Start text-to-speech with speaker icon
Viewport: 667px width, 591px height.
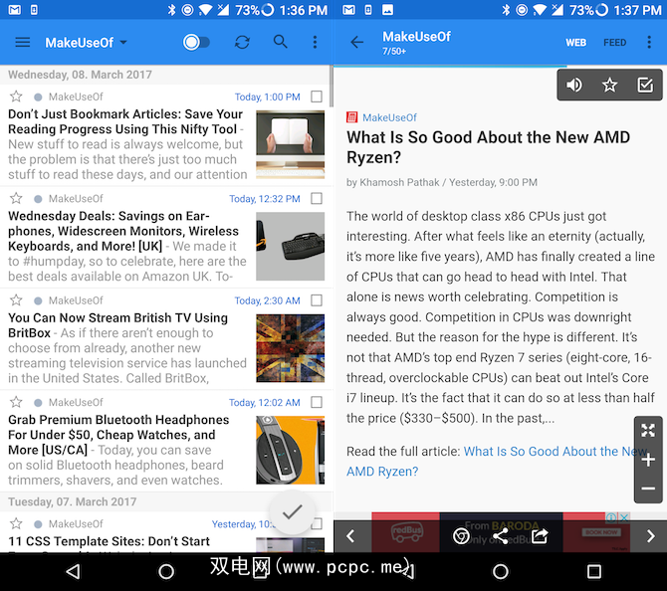(573, 85)
